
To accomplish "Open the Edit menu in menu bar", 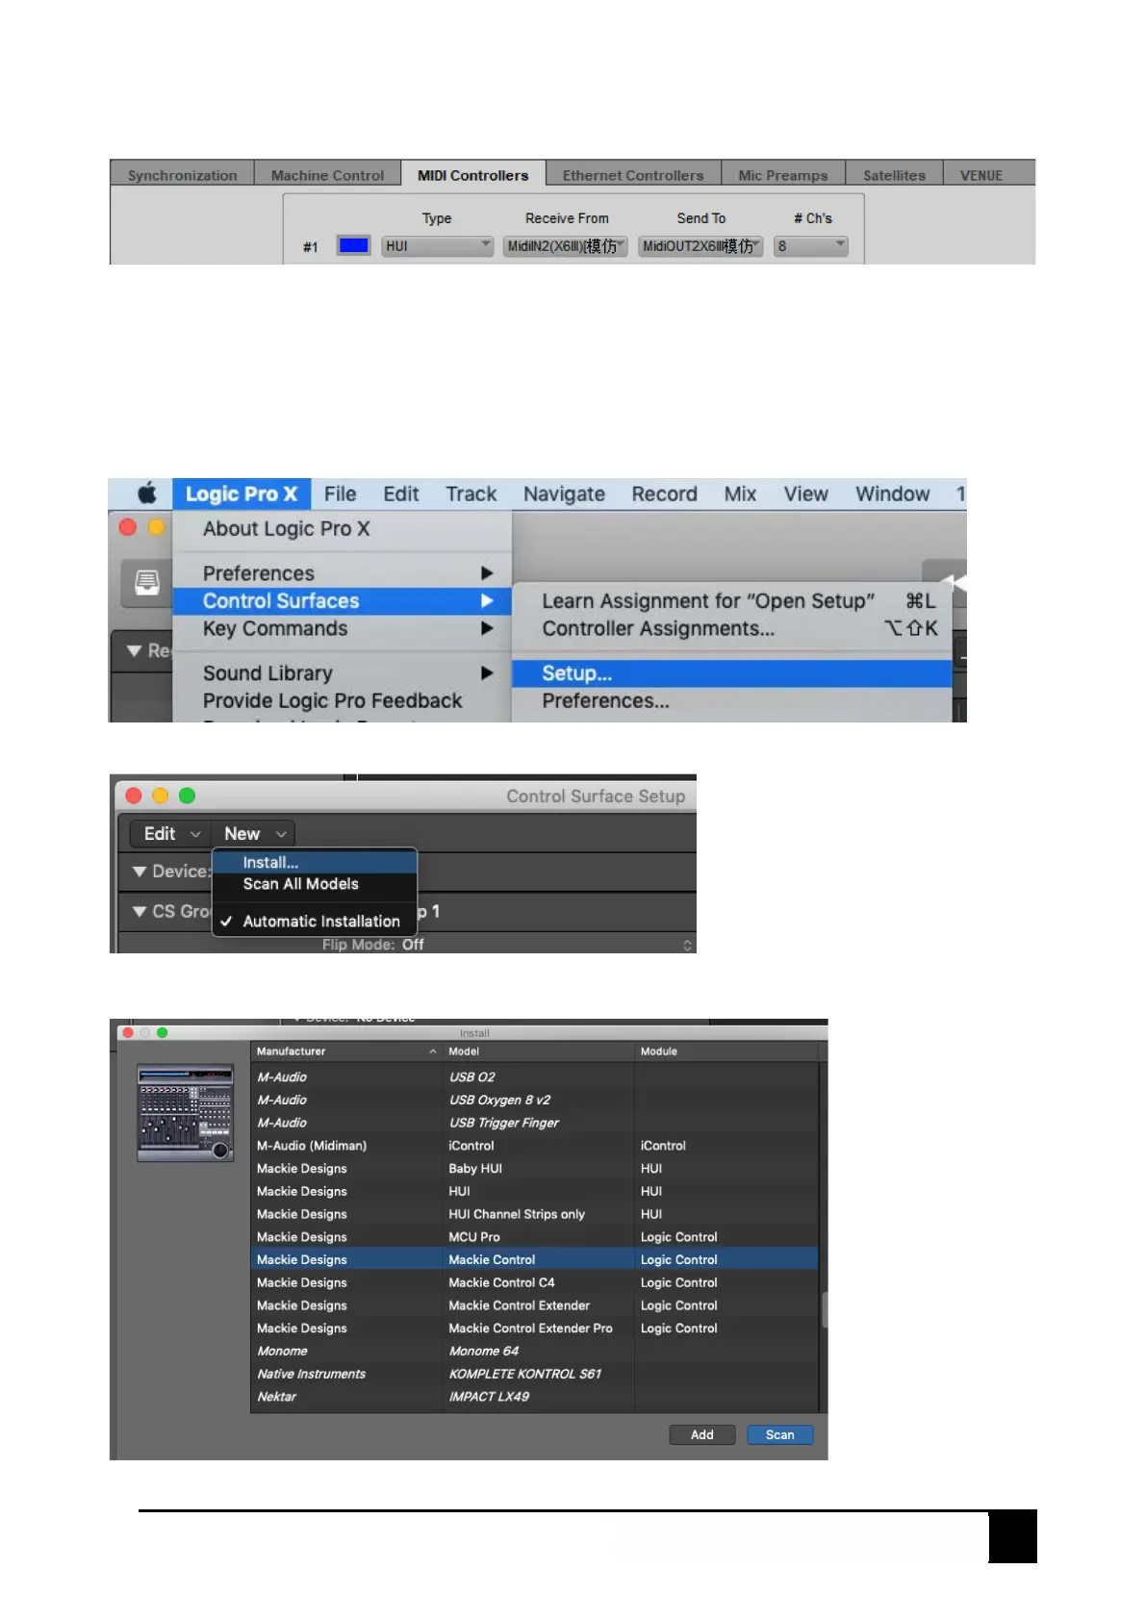I will (x=401, y=494).
